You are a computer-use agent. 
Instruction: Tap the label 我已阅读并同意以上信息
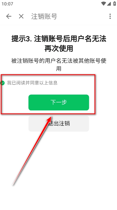tap(32, 83)
